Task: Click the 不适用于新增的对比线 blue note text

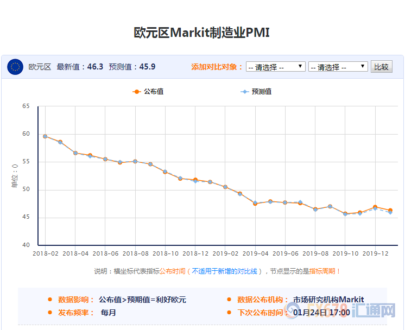Action: tap(224, 271)
